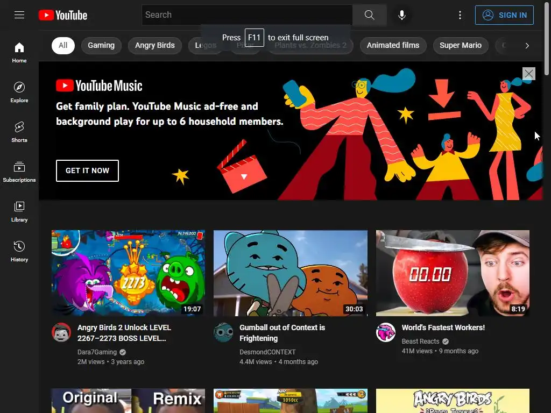Open Gumball out of Context video title
This screenshot has width=551, height=413.
(282, 332)
